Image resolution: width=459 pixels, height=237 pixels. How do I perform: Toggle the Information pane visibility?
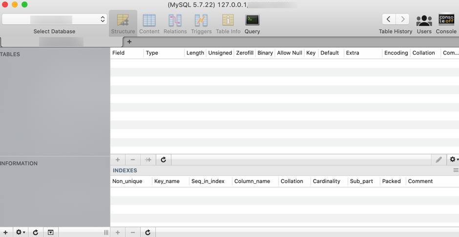point(51,232)
